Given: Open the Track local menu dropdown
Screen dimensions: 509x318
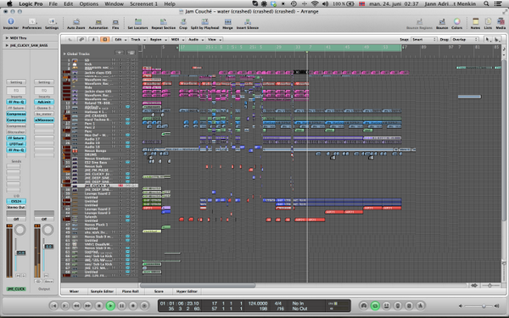Looking at the screenshot, I should [137, 40].
